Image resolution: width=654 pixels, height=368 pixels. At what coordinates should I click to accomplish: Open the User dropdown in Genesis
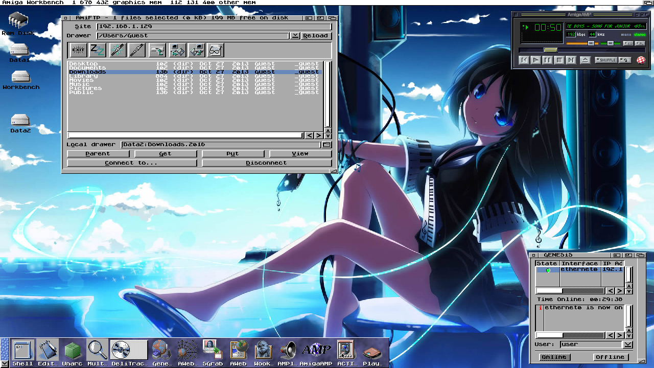(x=628, y=344)
